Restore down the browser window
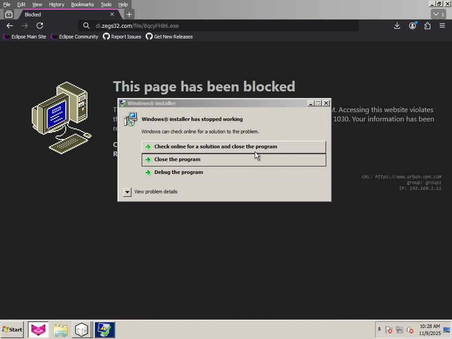Screen dimensions: 452x339 [x=439, y=4]
